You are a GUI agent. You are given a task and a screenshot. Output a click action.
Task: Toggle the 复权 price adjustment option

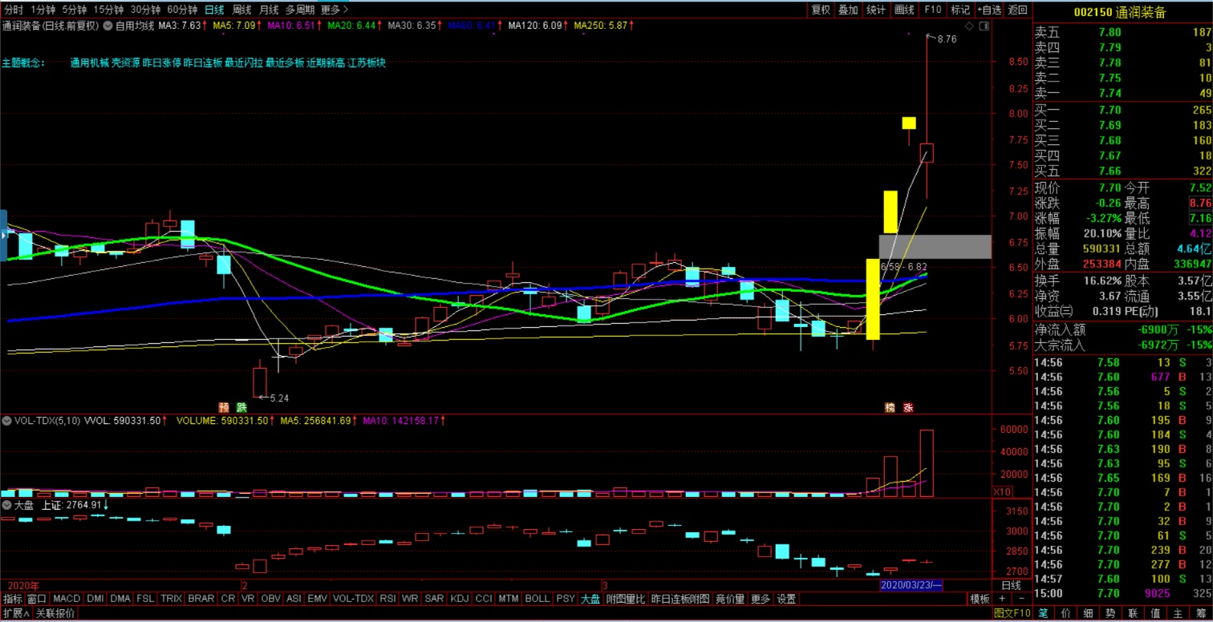(821, 10)
